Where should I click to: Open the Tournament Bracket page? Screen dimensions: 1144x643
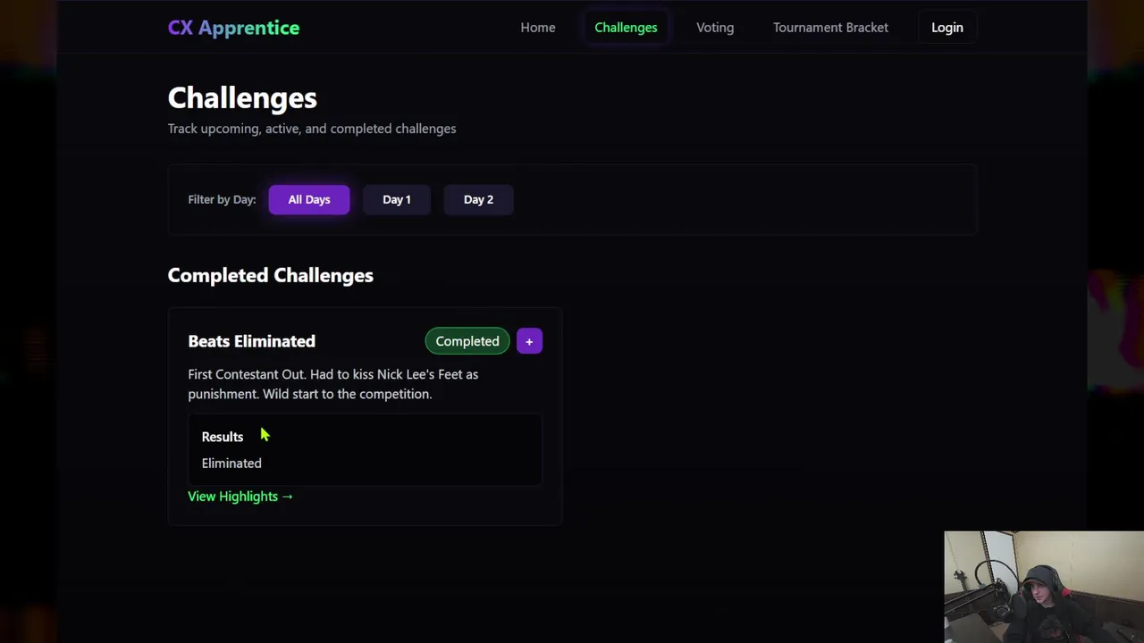click(830, 28)
